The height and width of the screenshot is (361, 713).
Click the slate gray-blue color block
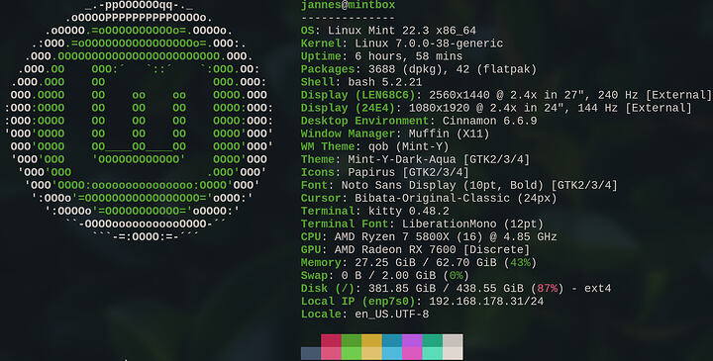[x=311, y=353]
